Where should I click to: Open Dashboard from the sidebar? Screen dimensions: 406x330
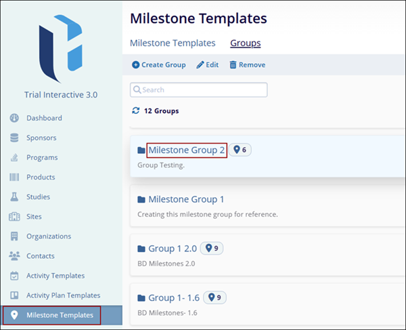pyautogui.click(x=44, y=118)
